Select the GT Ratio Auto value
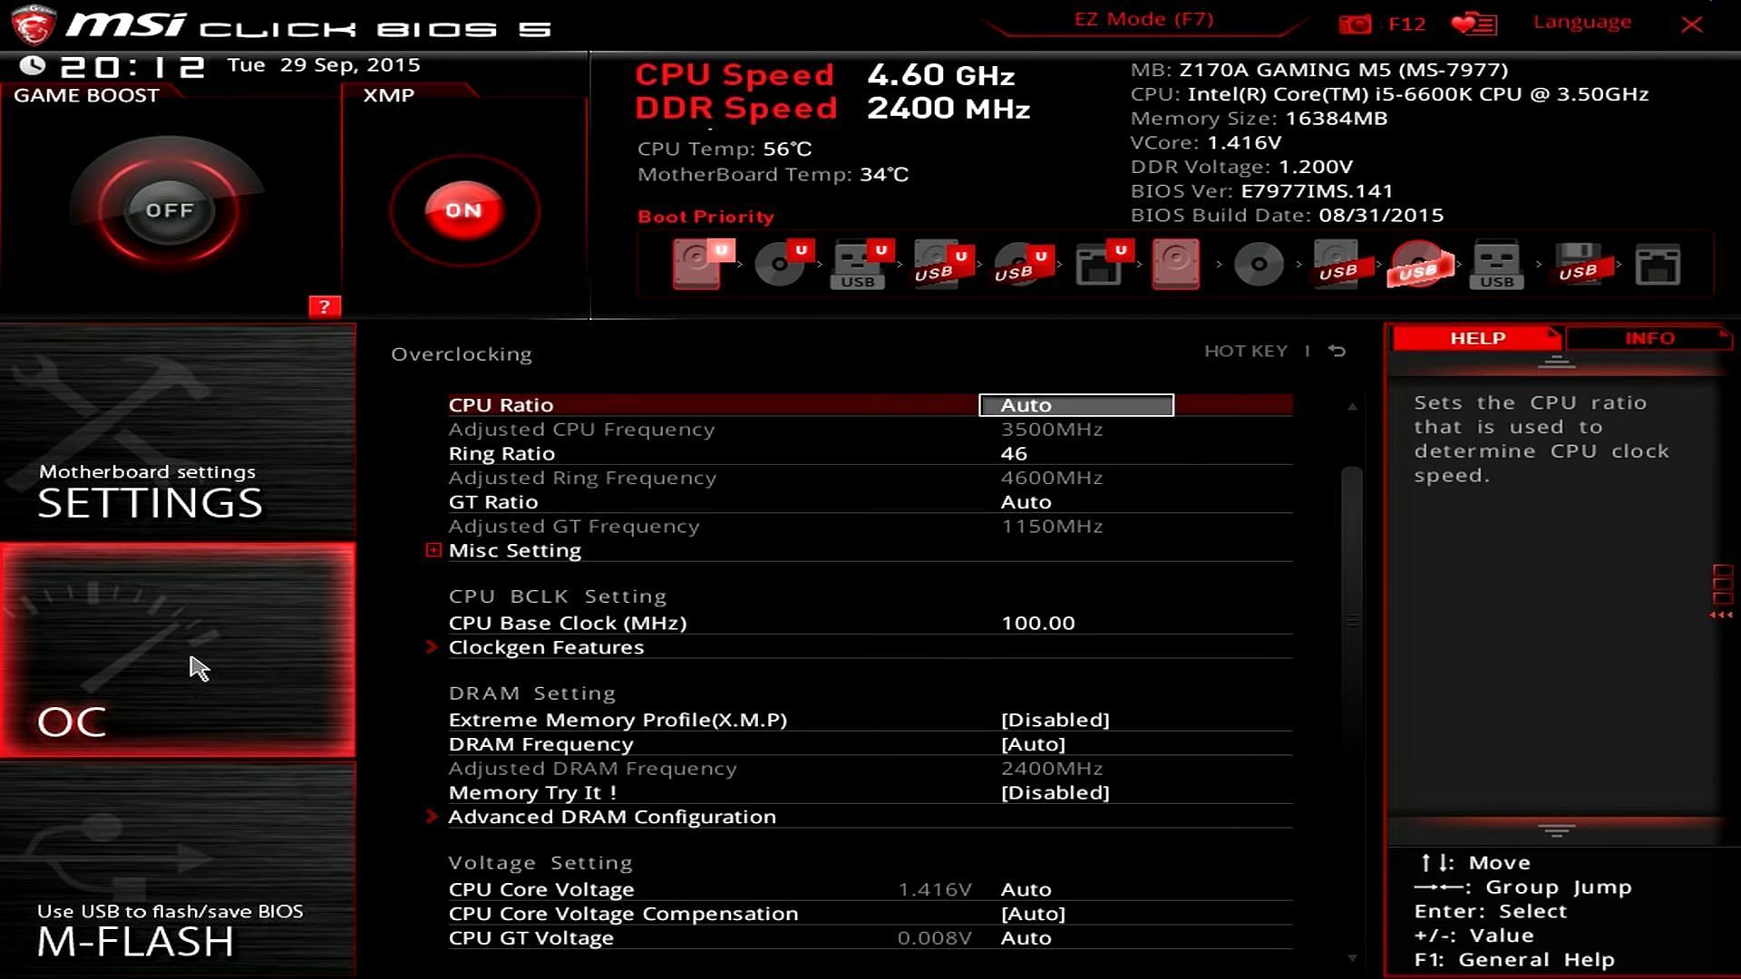Screen dimensions: 1741x979 point(1026,502)
